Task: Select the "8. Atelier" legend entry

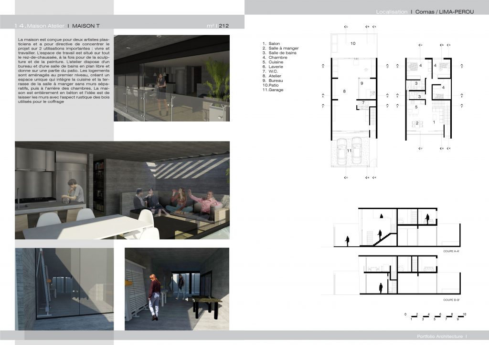Action: [272, 76]
